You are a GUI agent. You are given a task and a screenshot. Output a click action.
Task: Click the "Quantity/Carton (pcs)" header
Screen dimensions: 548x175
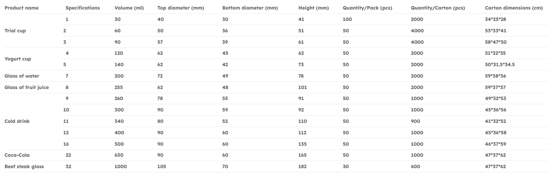438,8
